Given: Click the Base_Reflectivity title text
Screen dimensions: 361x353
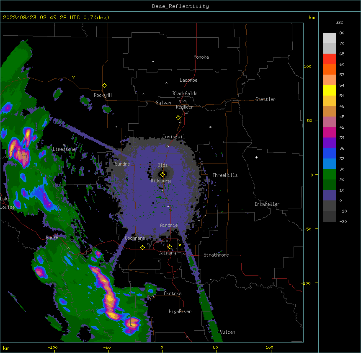Looking at the screenshot, I should (x=180, y=6).
